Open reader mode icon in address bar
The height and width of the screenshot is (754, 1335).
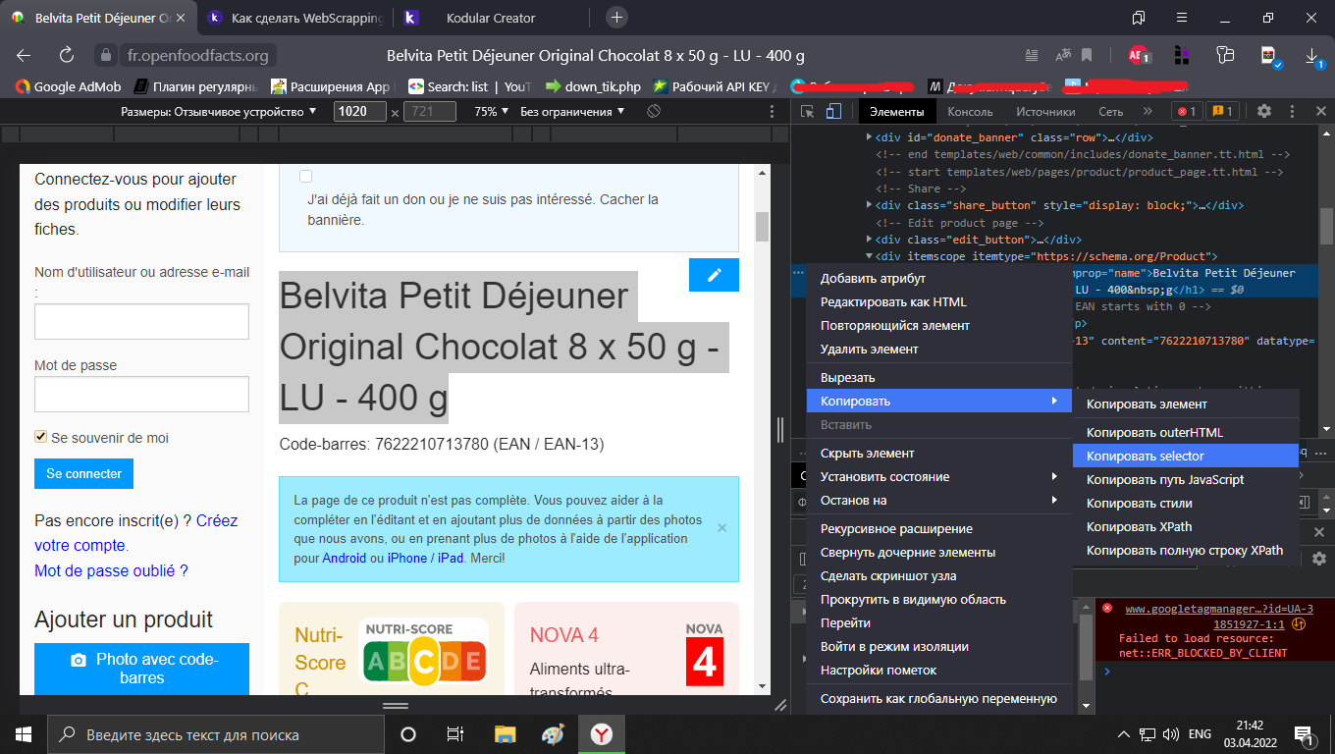(x=1031, y=56)
